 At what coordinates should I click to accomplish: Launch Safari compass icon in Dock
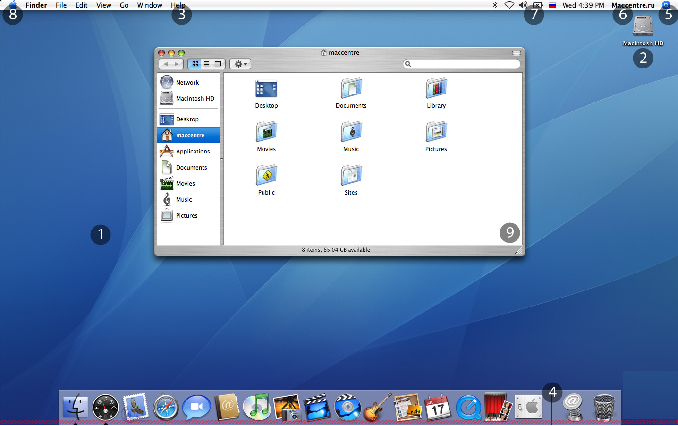166,407
